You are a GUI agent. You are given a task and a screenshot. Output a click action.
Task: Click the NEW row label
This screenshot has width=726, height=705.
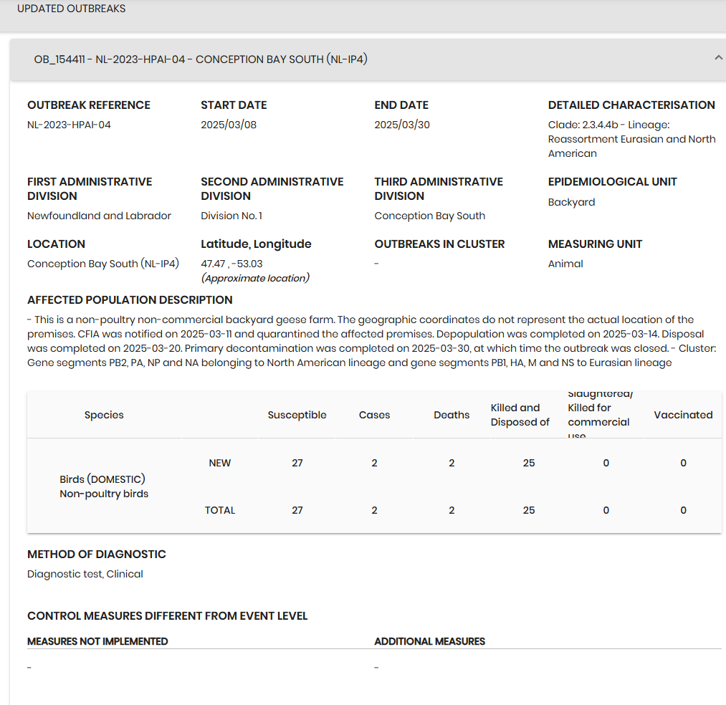220,463
